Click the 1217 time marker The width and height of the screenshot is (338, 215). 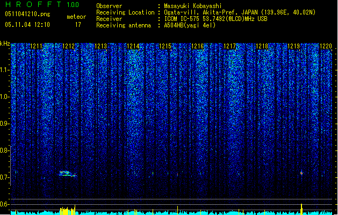(x=229, y=46)
